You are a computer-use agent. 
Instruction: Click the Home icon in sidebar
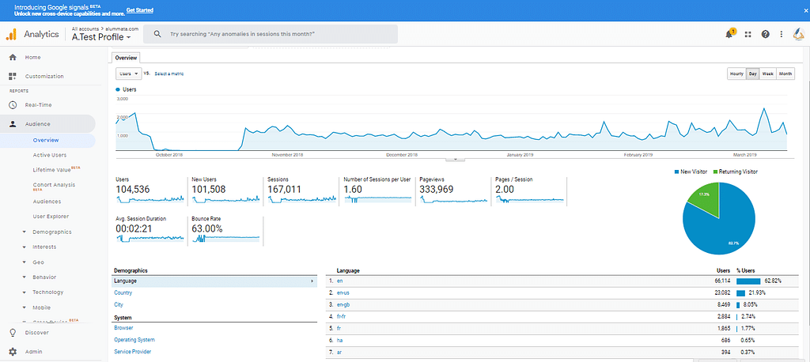(13, 58)
